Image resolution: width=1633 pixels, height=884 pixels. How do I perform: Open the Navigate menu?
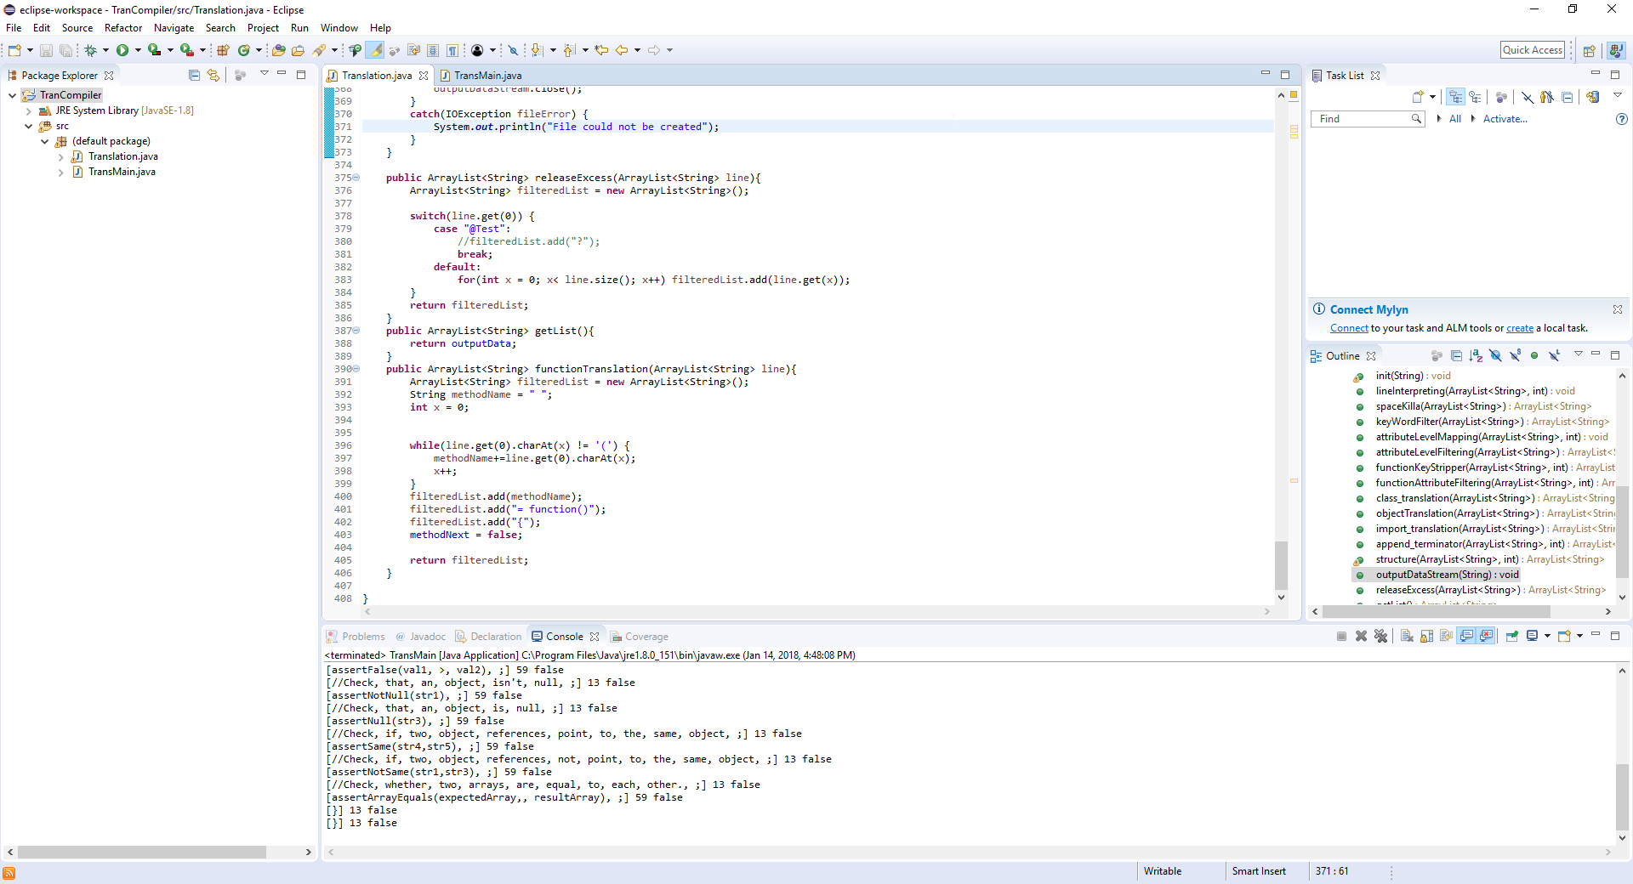tap(174, 28)
